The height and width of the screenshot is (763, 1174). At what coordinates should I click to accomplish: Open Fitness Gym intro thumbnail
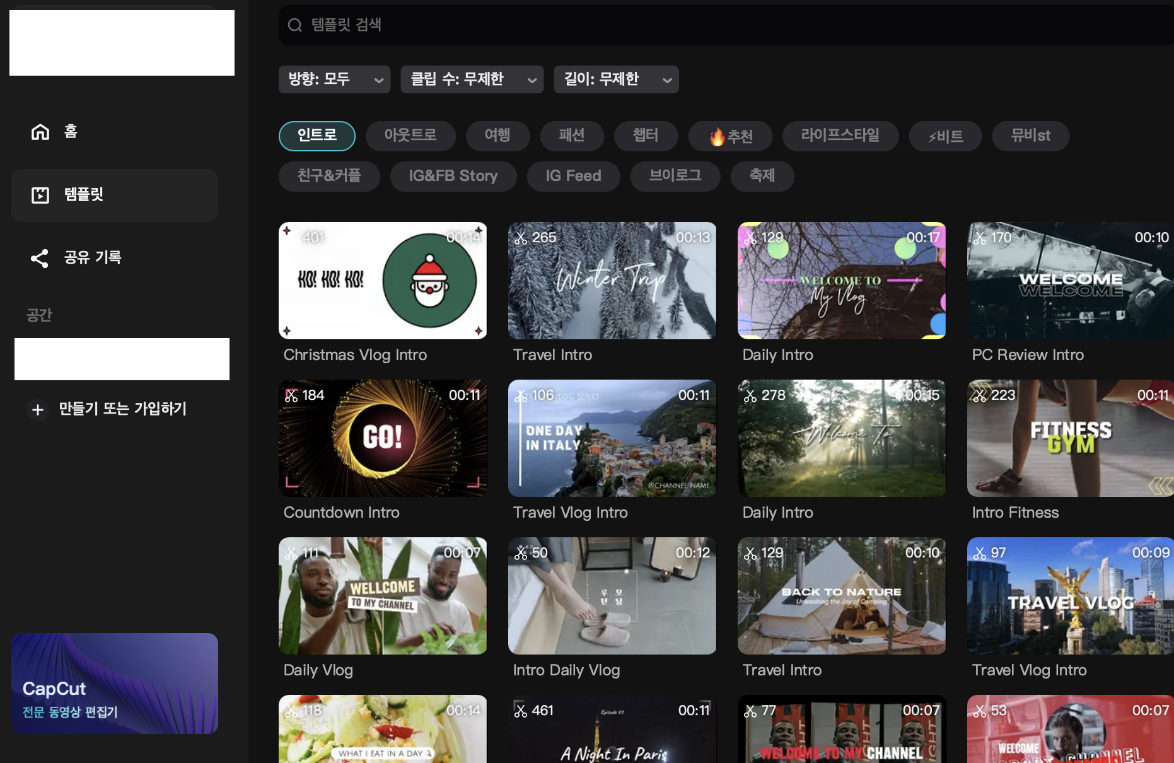[1071, 438]
